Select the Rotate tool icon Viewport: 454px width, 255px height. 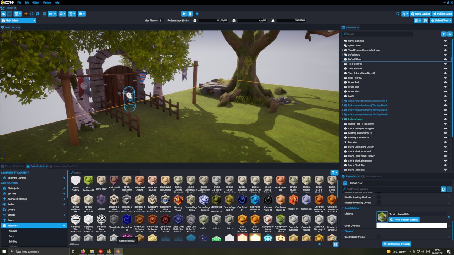tap(32, 14)
